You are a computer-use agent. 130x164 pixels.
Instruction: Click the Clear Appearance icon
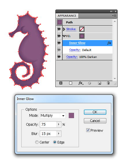pyautogui.click(x=90, y=83)
